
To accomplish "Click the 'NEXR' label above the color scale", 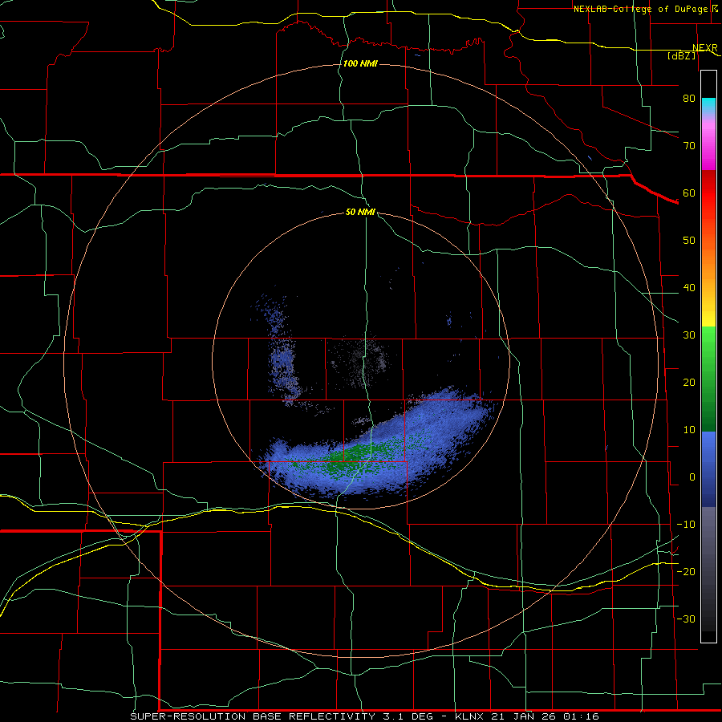I will point(705,48).
